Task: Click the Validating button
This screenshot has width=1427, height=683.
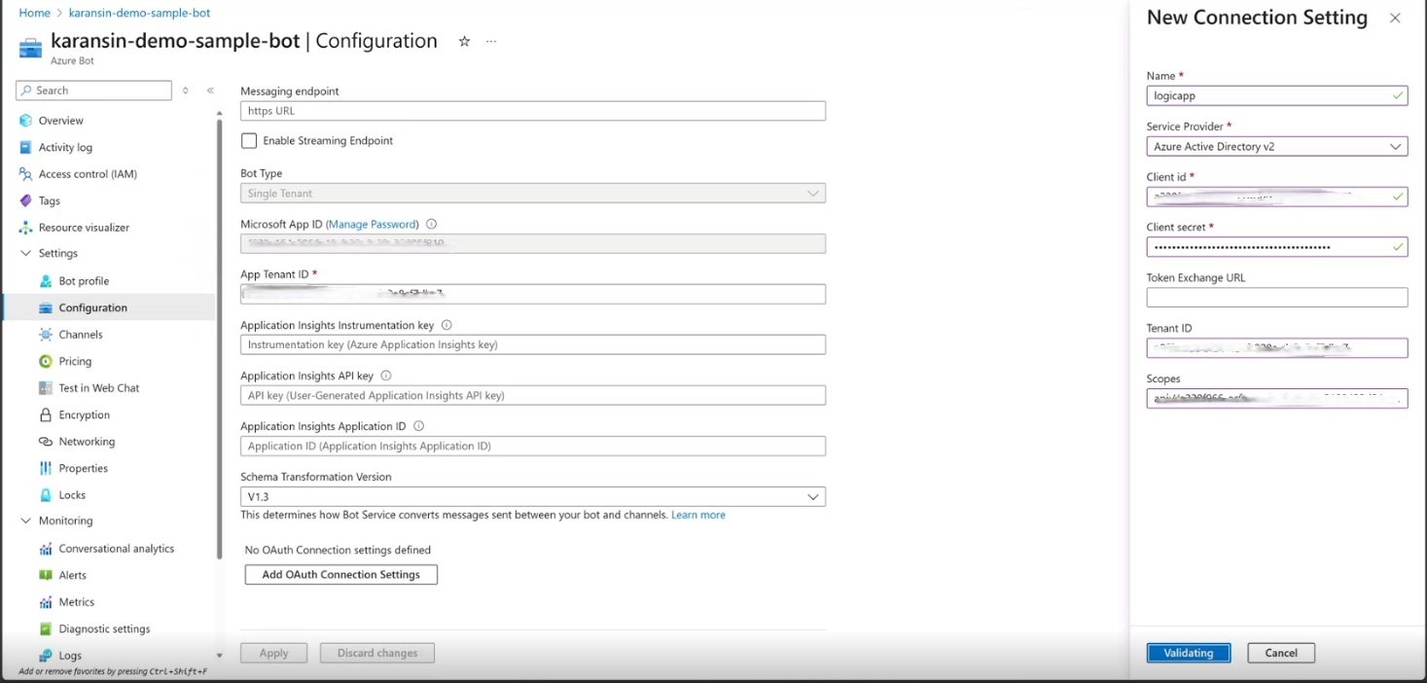Action: pos(1188,652)
